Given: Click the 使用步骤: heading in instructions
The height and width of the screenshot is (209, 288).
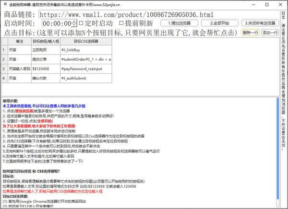Looking at the screenshot, I should [x=10, y=101].
